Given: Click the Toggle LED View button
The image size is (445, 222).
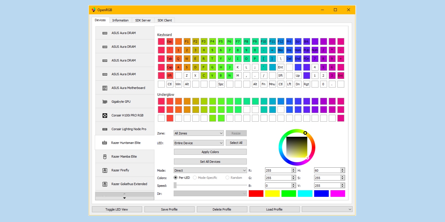Looking at the screenshot, I should pos(117,209).
